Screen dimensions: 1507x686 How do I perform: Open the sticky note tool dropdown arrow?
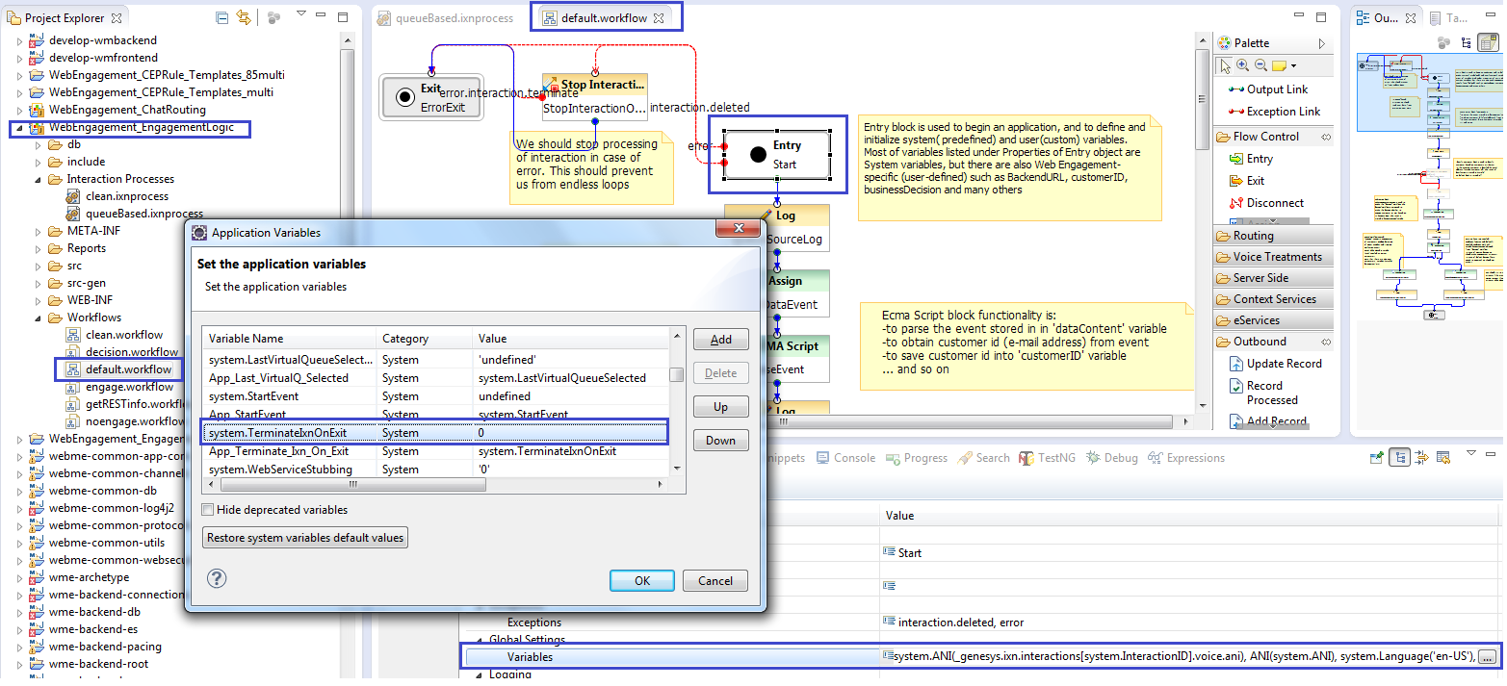[x=1293, y=65]
